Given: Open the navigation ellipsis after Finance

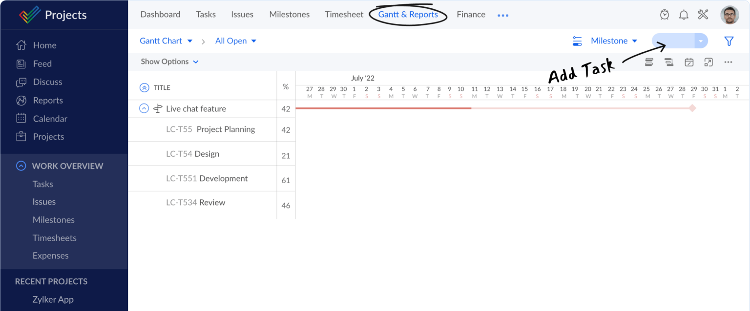Looking at the screenshot, I should [503, 15].
